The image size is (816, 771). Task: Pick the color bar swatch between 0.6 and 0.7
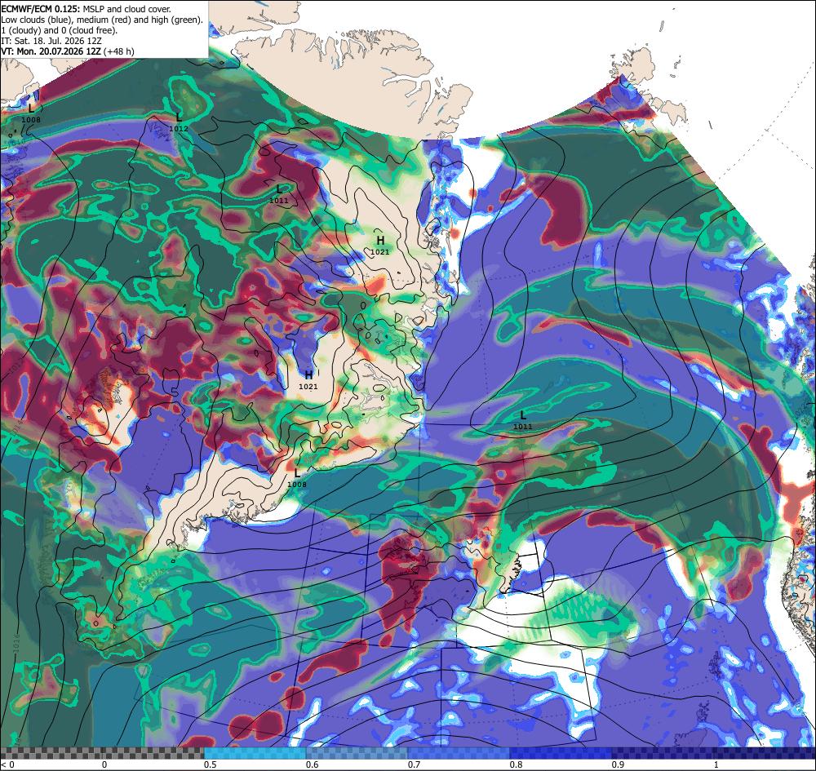coord(357,753)
